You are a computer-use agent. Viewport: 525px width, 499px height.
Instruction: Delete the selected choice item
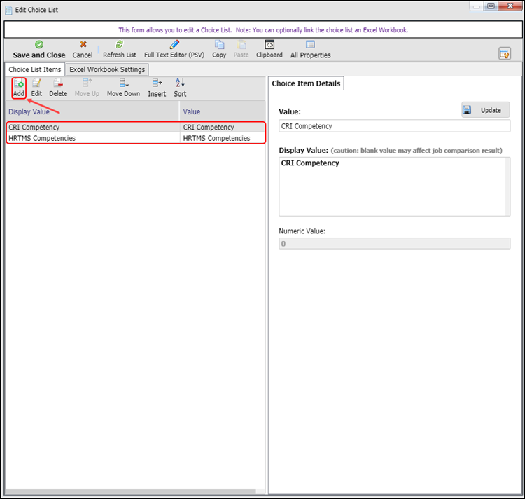click(x=58, y=88)
